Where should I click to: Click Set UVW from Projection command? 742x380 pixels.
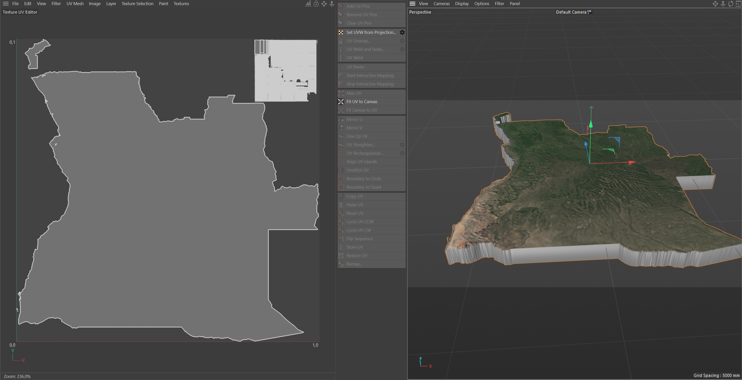coord(371,32)
